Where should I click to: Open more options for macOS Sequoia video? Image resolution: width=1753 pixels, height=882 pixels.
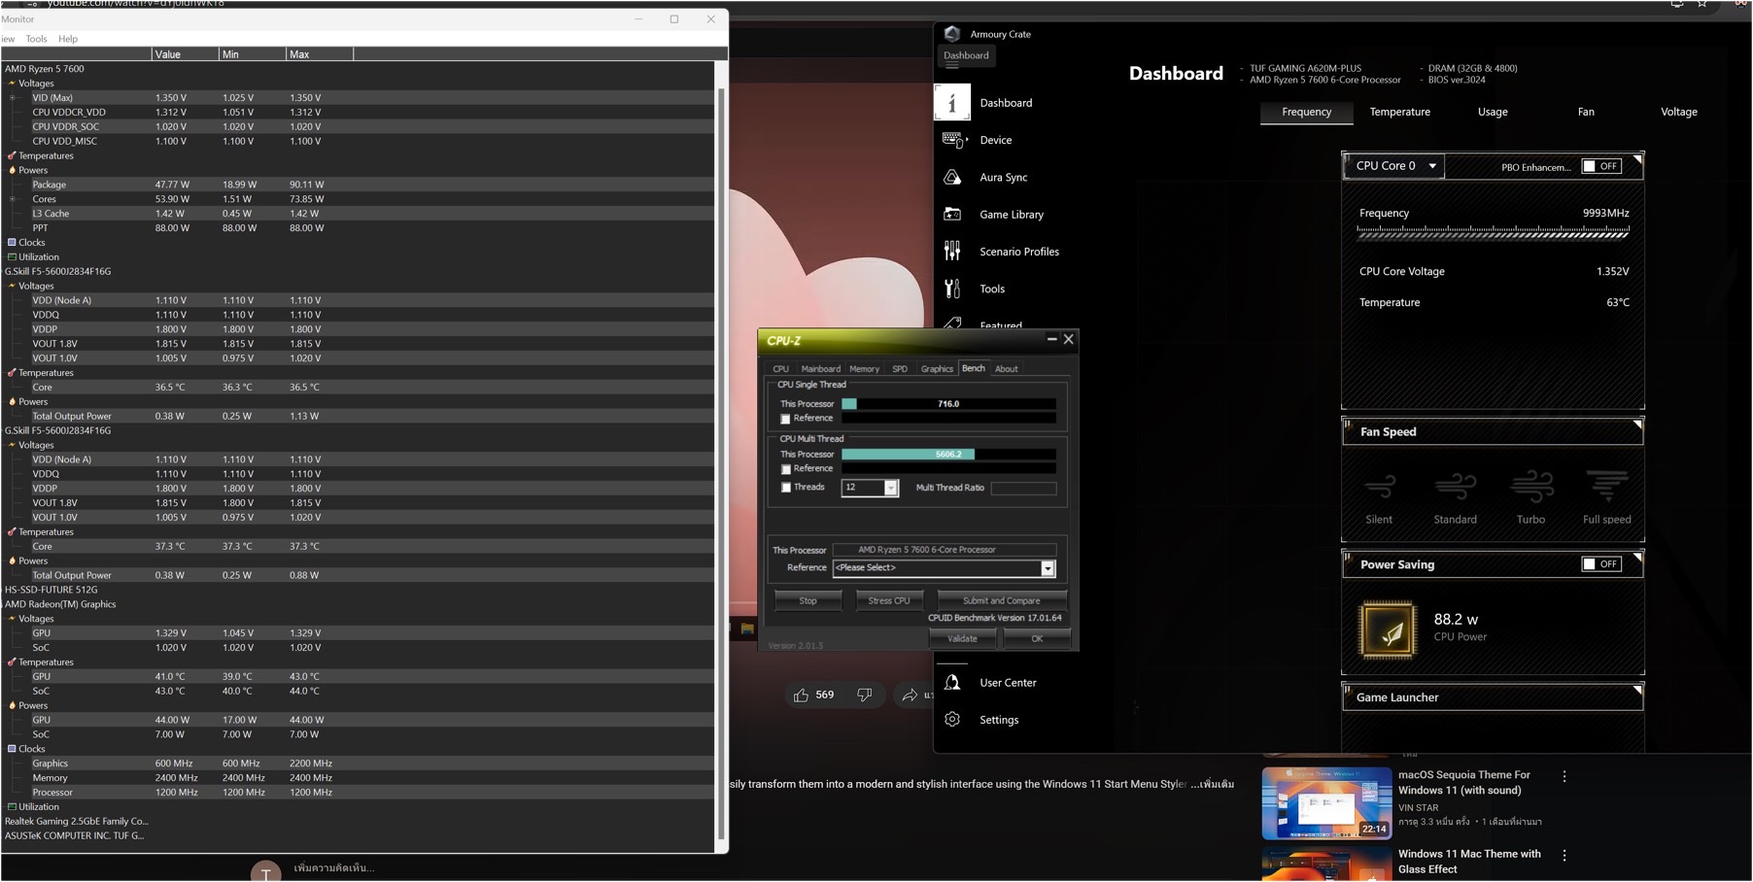coord(1564,777)
